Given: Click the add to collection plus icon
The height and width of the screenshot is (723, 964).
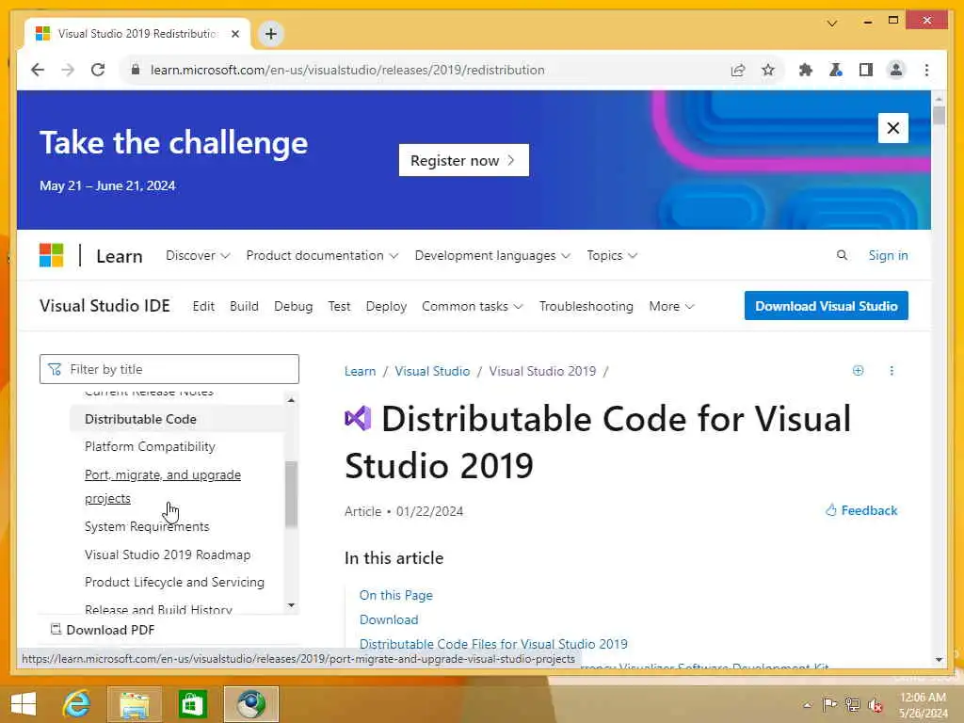Looking at the screenshot, I should [858, 370].
